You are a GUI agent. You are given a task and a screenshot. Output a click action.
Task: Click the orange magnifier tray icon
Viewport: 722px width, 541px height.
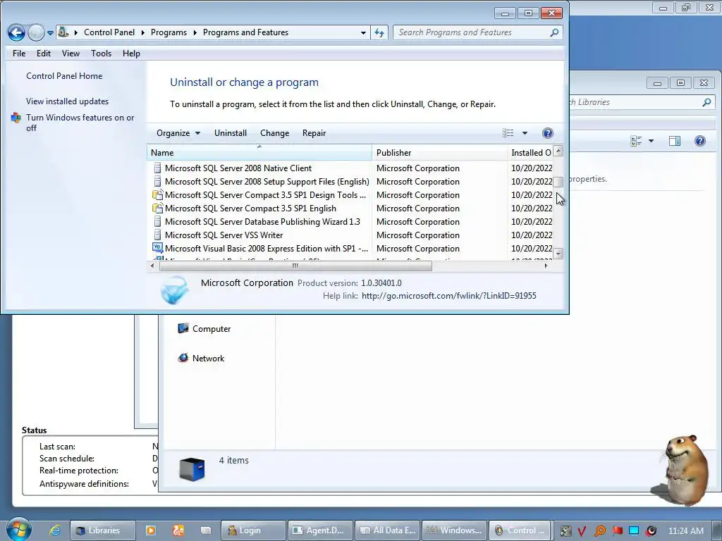pos(599,531)
